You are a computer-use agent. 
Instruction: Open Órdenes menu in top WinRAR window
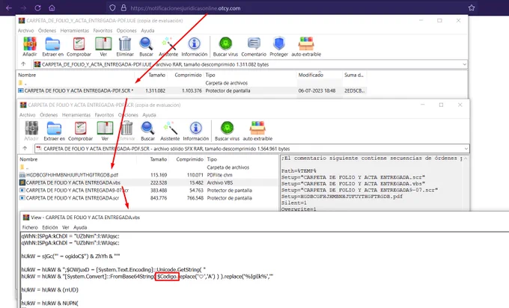tap(47, 31)
